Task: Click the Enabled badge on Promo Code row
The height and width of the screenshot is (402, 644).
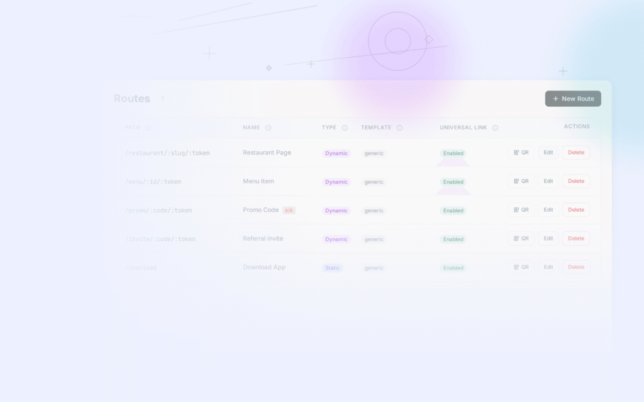Action: pos(453,210)
